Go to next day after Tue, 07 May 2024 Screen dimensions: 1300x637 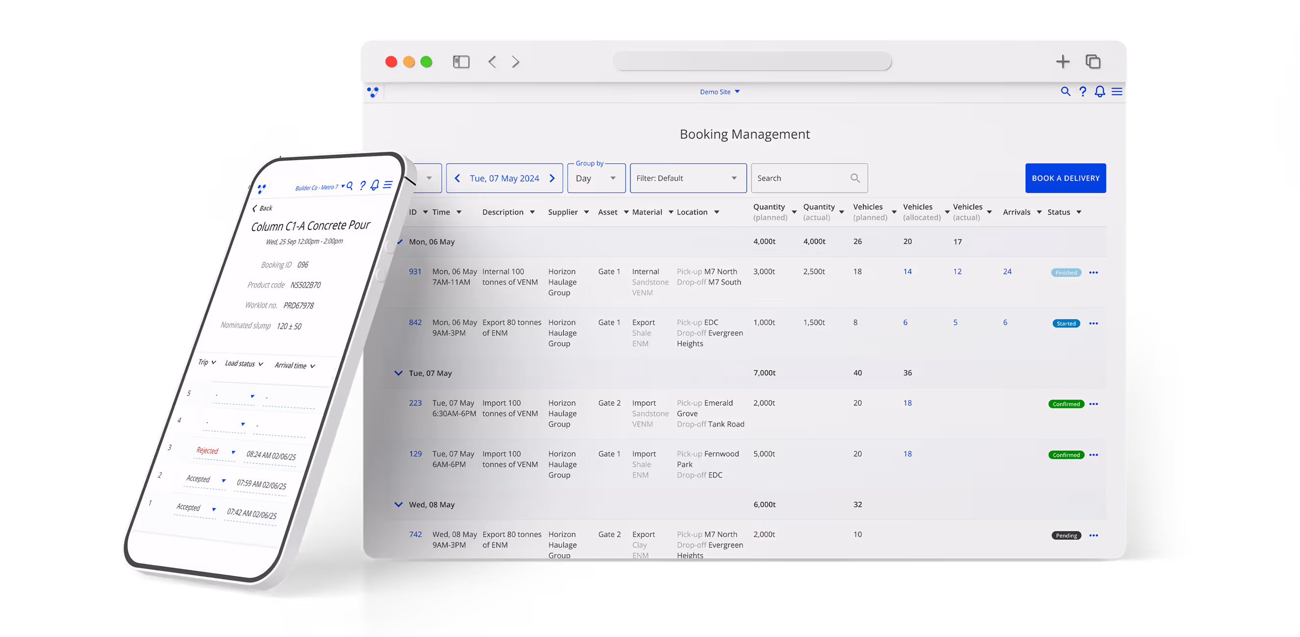click(x=552, y=178)
